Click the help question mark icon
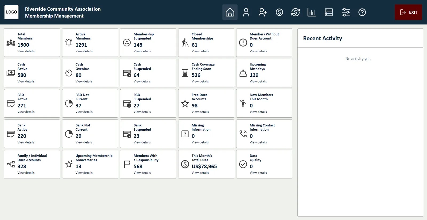Viewport: 427px width, 220px height. pos(362,12)
